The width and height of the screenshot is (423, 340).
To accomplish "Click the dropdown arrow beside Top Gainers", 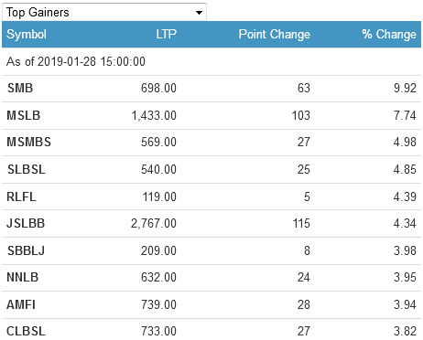I will pos(199,13).
